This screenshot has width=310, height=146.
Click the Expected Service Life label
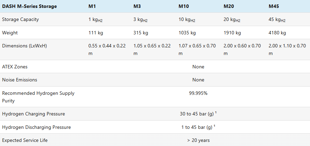(x=25, y=141)
